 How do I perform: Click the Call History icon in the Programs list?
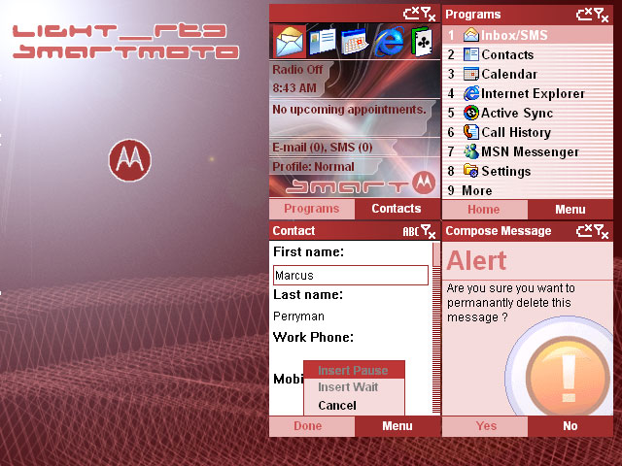[470, 132]
